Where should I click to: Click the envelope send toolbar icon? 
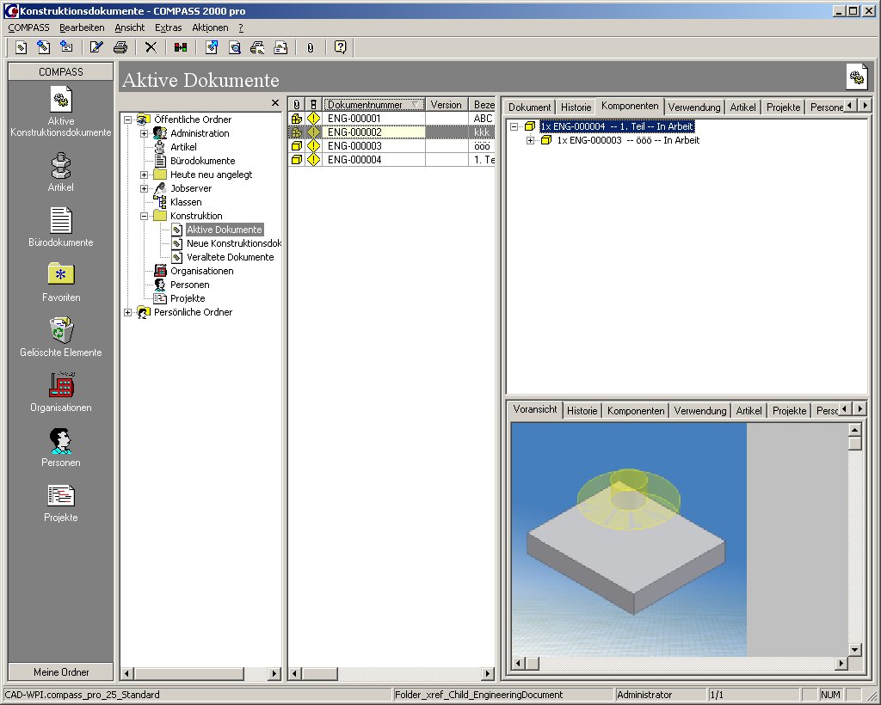tap(280, 47)
